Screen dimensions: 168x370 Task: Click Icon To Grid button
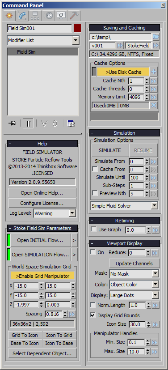[59, 335]
